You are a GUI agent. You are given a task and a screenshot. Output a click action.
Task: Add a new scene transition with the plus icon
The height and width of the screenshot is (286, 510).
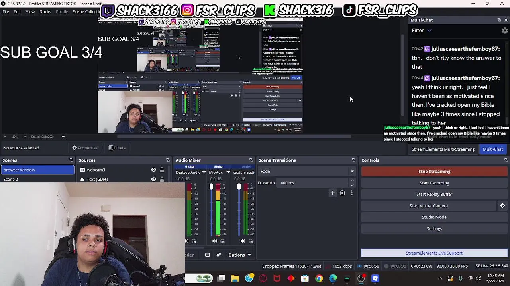[x=333, y=193]
